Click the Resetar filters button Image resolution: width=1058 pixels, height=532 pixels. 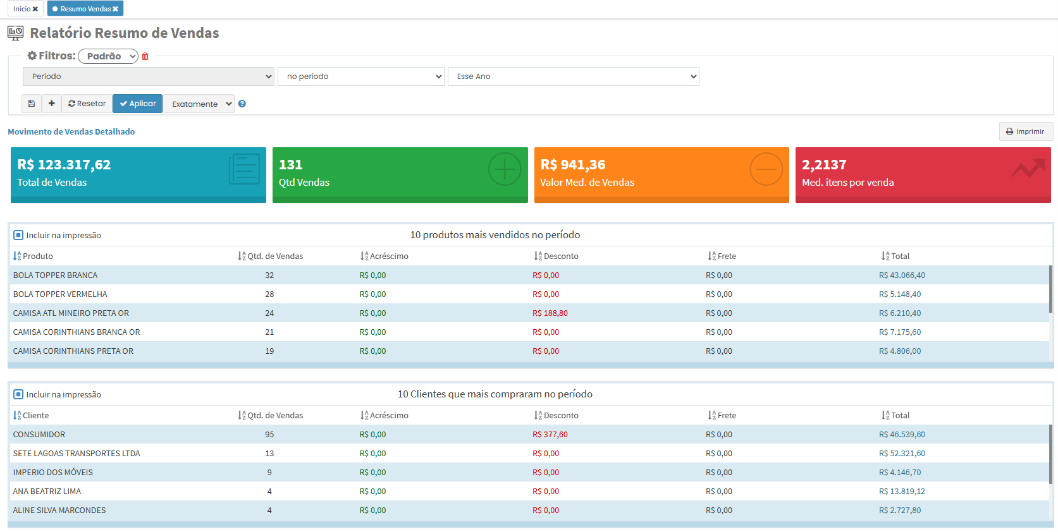pos(87,104)
